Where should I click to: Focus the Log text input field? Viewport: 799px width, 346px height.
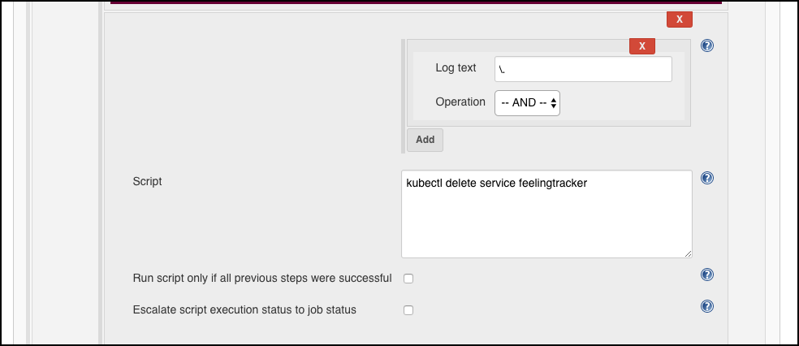(x=583, y=69)
